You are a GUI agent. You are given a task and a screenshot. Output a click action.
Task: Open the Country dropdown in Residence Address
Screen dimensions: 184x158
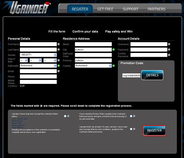pos(93,66)
